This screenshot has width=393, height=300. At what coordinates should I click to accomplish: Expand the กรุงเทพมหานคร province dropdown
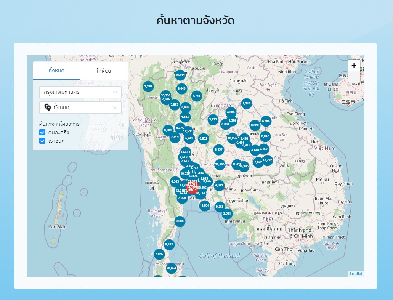click(80, 92)
